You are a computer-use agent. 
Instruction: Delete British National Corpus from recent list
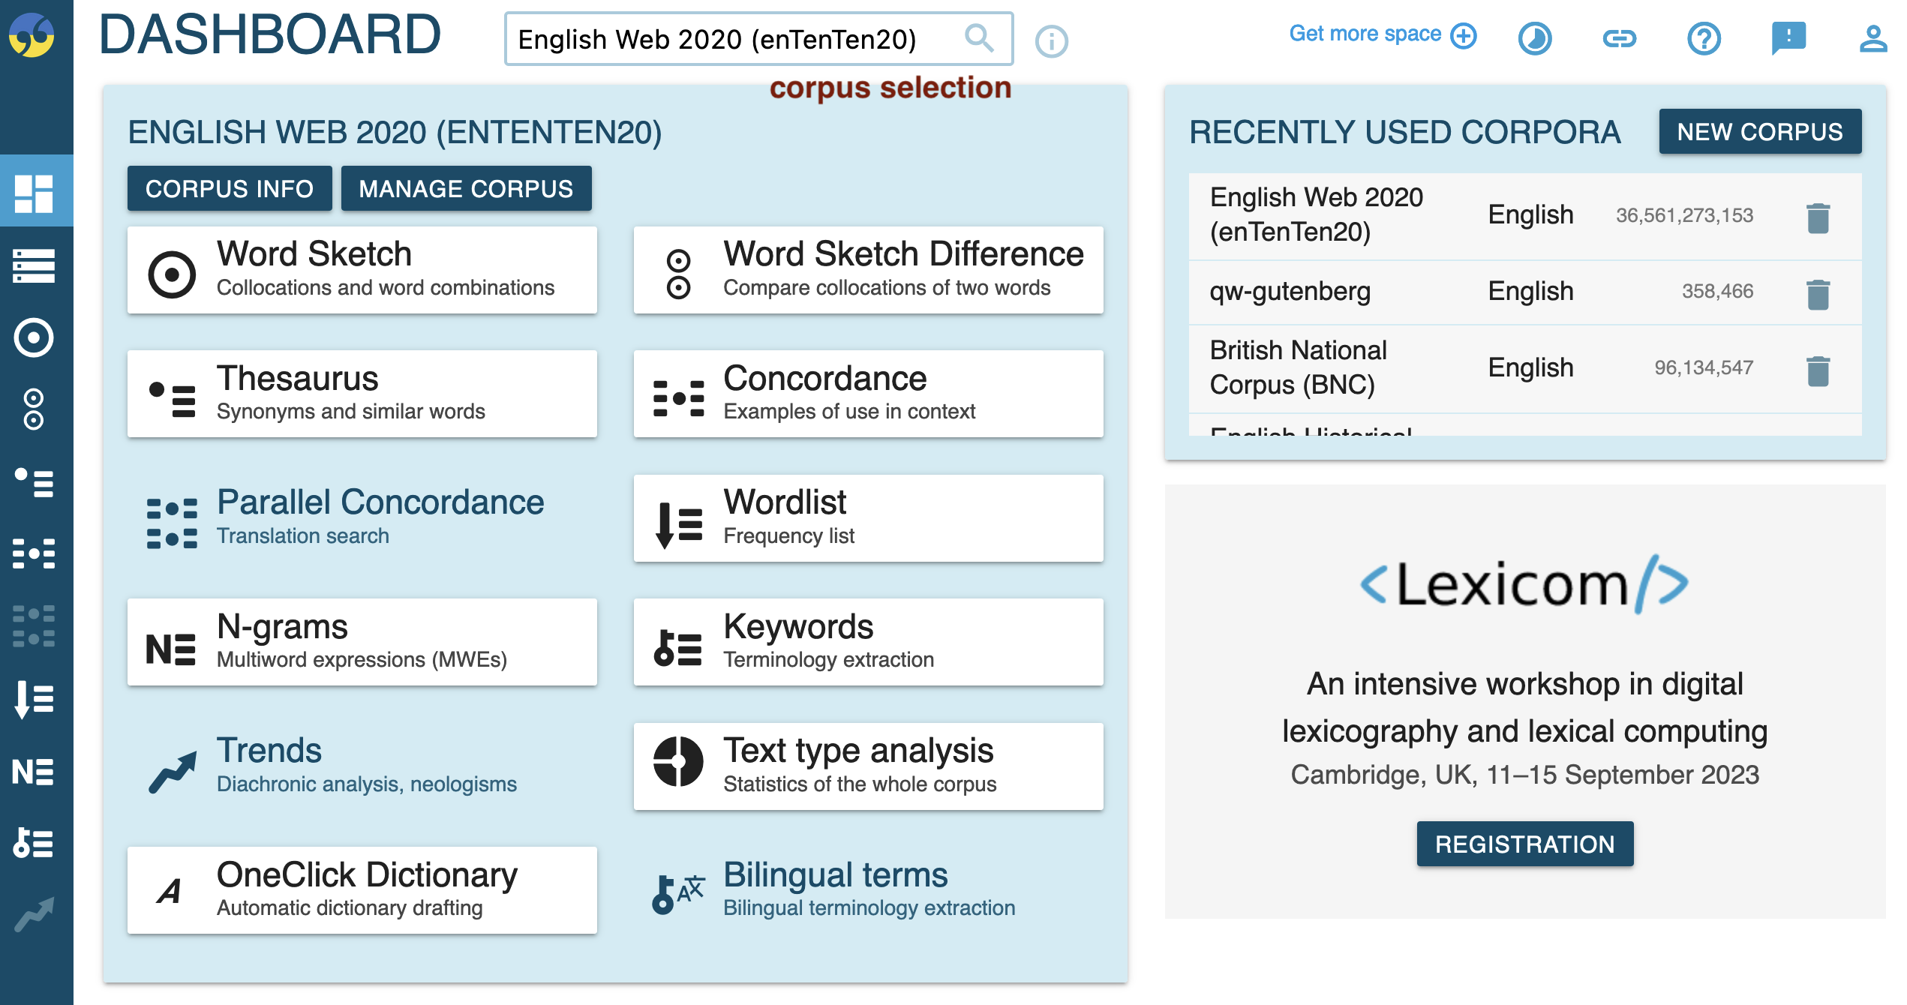[1818, 370]
